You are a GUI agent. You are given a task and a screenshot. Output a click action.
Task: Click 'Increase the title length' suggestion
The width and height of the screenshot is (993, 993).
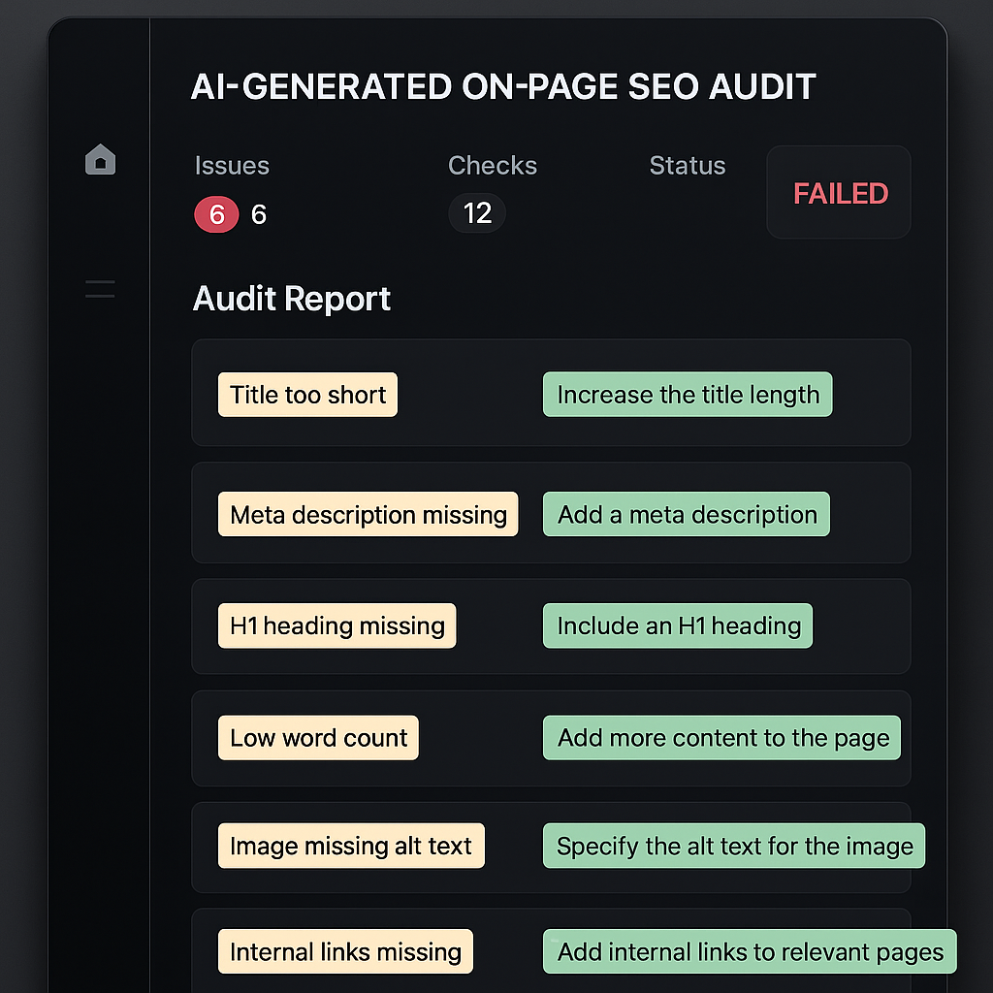pos(688,395)
